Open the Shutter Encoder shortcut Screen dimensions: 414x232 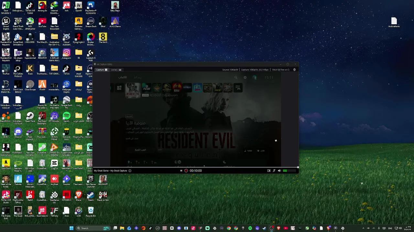point(91,39)
